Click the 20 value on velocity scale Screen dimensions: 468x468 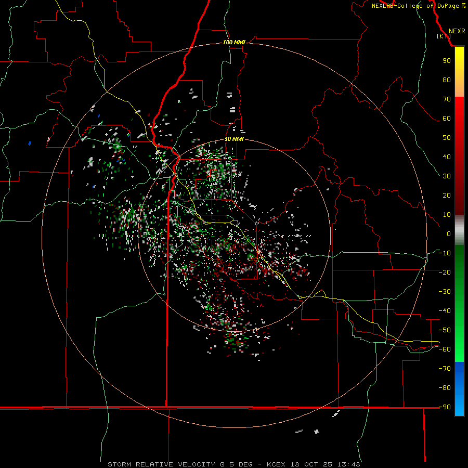coord(447,196)
